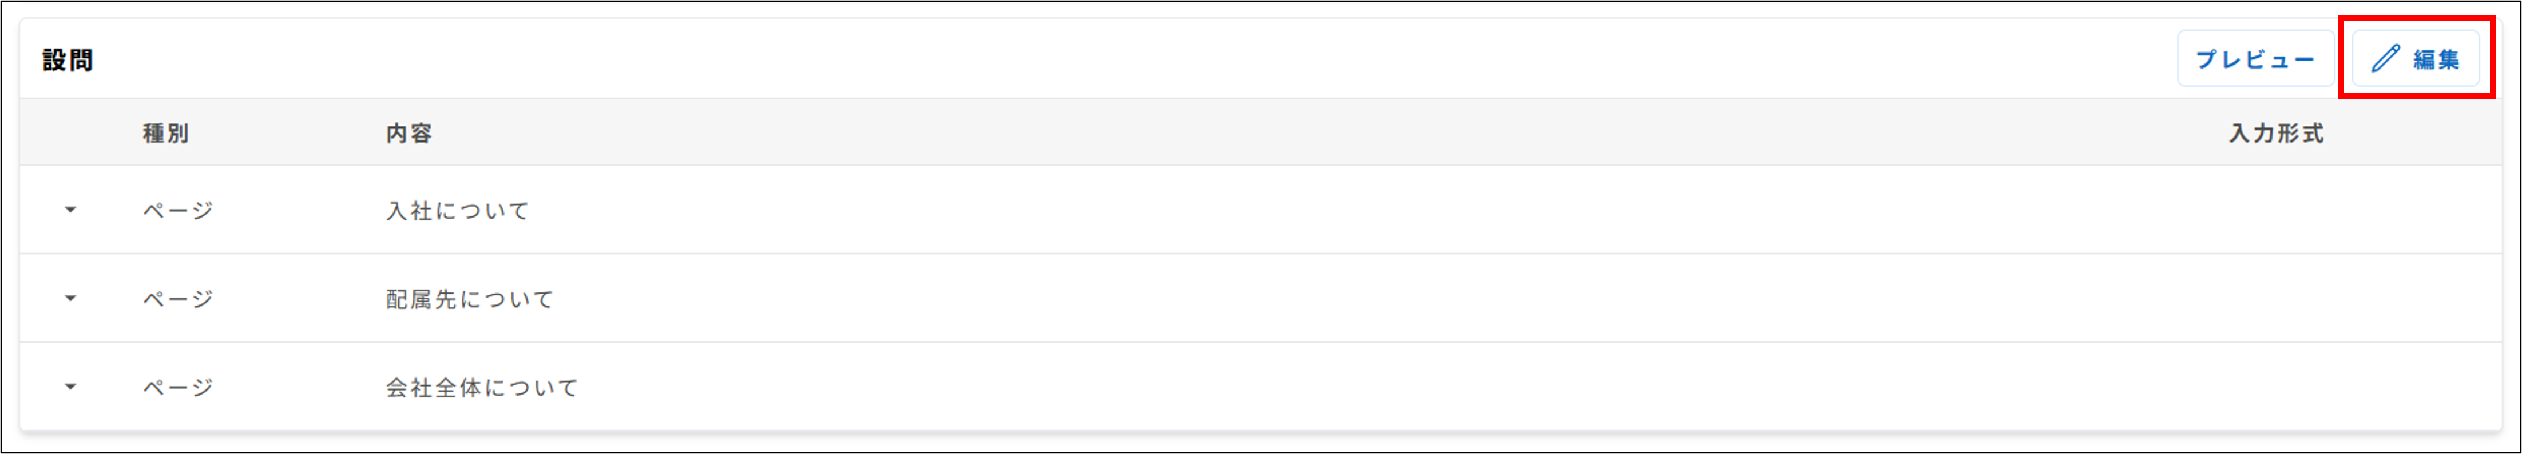Click the 内容 column header
The image size is (2522, 454).
coord(409,133)
